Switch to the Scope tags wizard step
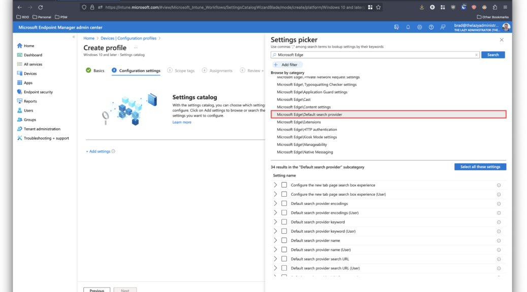Screen dimensions: 527x292 pos(181,70)
